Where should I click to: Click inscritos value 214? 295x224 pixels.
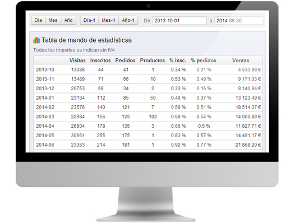click(101, 144)
